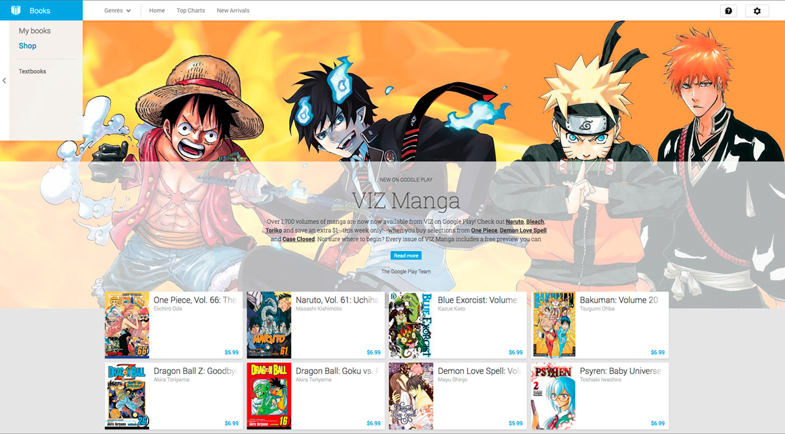Click author Mayu Shinjo

(453, 380)
